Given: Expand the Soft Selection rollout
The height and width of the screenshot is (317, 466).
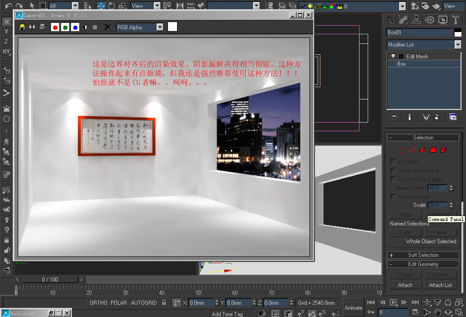Looking at the screenshot, I should [x=423, y=255].
